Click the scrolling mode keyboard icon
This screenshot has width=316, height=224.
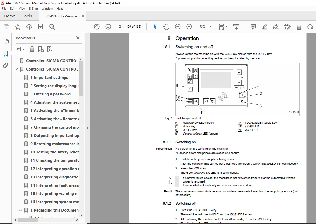click(236, 27)
